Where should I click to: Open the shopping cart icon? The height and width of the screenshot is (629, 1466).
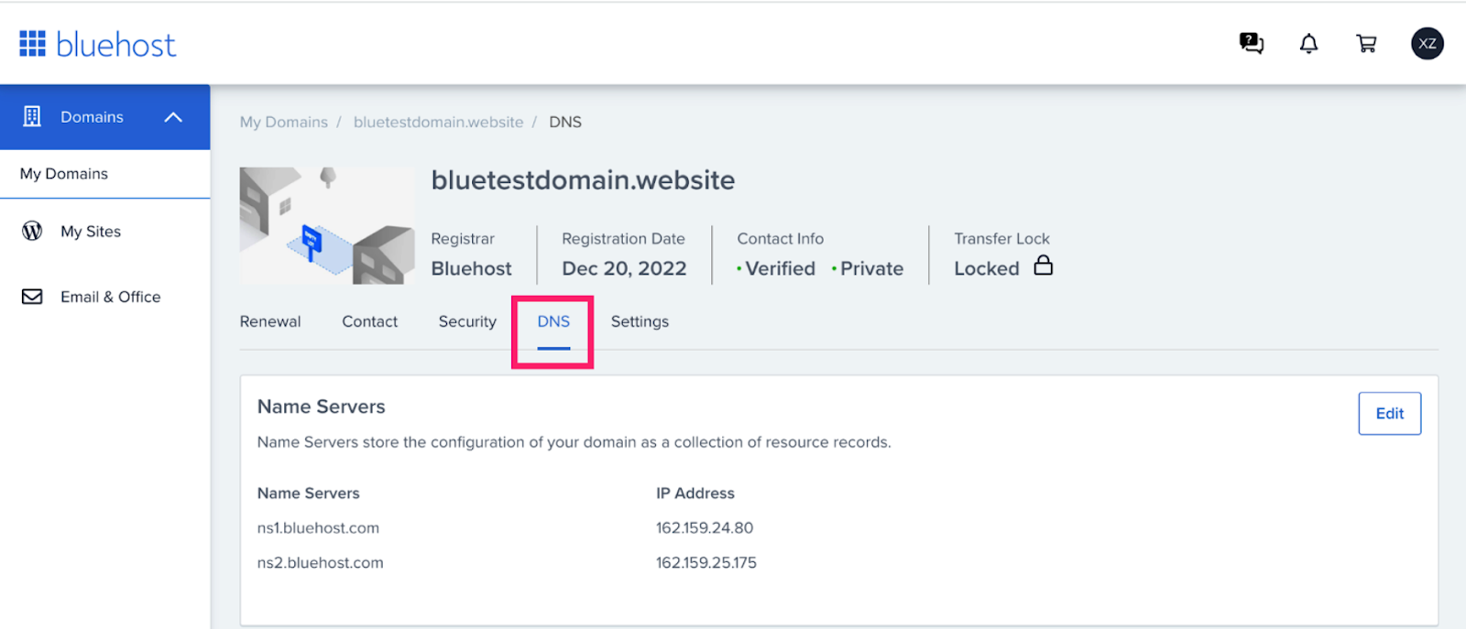tap(1366, 43)
